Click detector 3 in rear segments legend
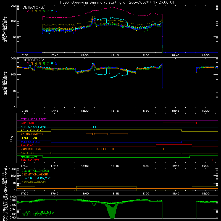The height and width of the screenshot is (221, 221). pos(32,64)
